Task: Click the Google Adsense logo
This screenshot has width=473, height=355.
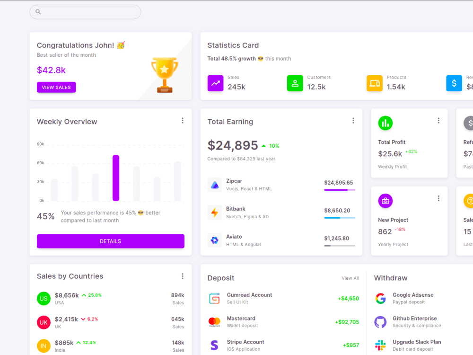Action: tap(380, 299)
